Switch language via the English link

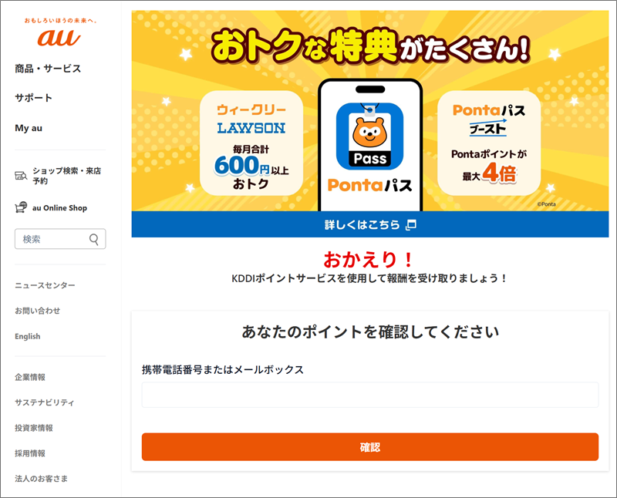(x=28, y=336)
